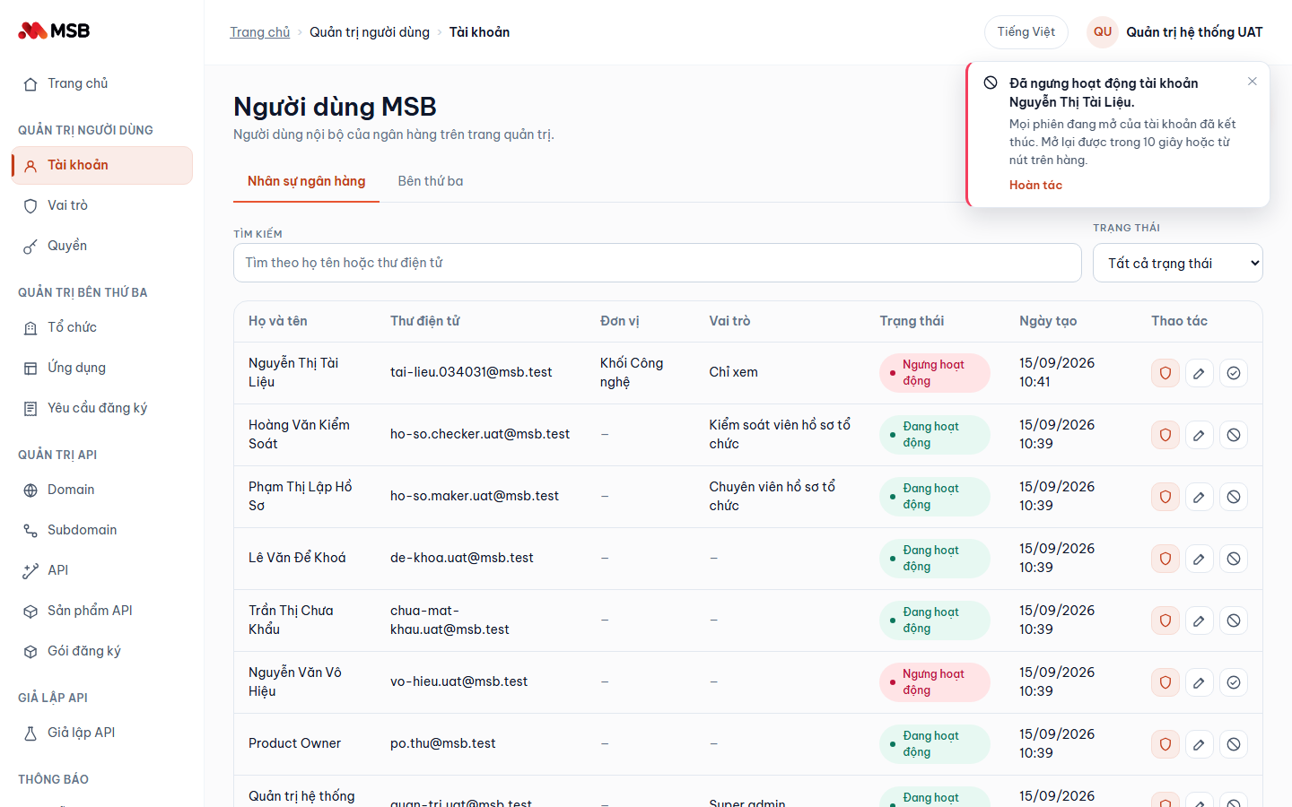The height and width of the screenshot is (807, 1292).
Task: Open Gói đăng ký sidebar item
Action: (x=102, y=651)
